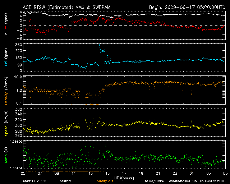Click the '09' hour label on time axis

(x=57, y=174)
